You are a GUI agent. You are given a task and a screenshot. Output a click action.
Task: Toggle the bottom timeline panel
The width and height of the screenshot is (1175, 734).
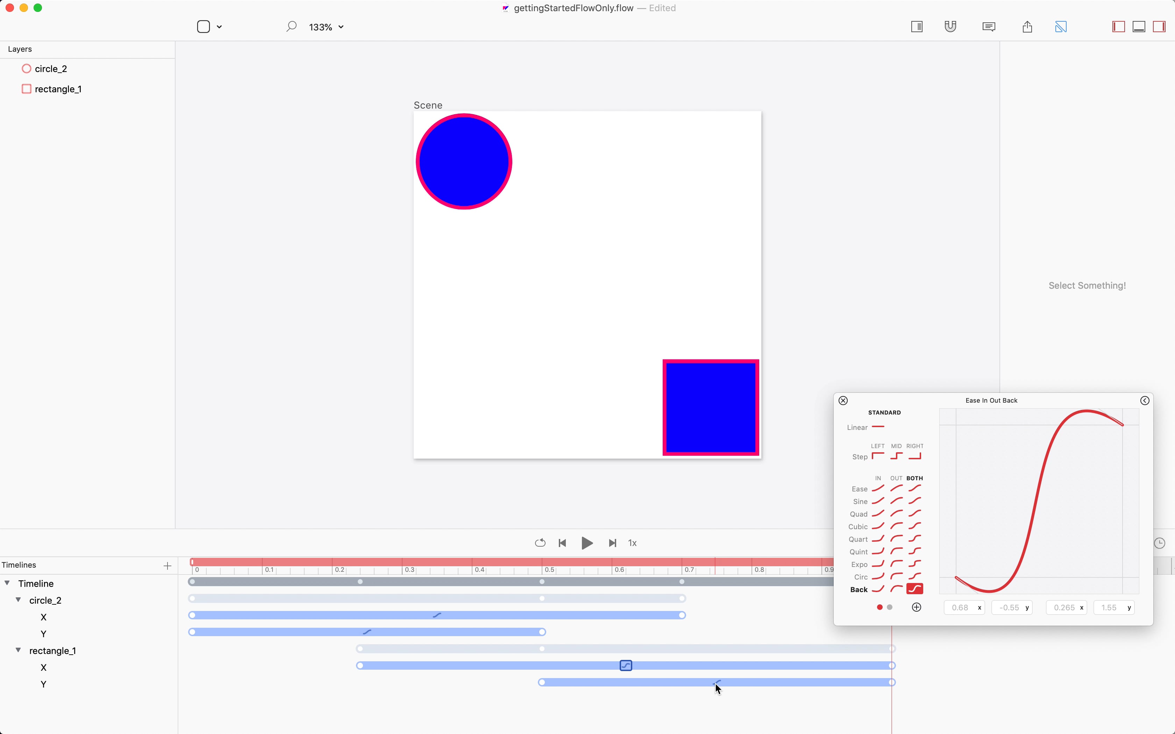coord(1139,27)
